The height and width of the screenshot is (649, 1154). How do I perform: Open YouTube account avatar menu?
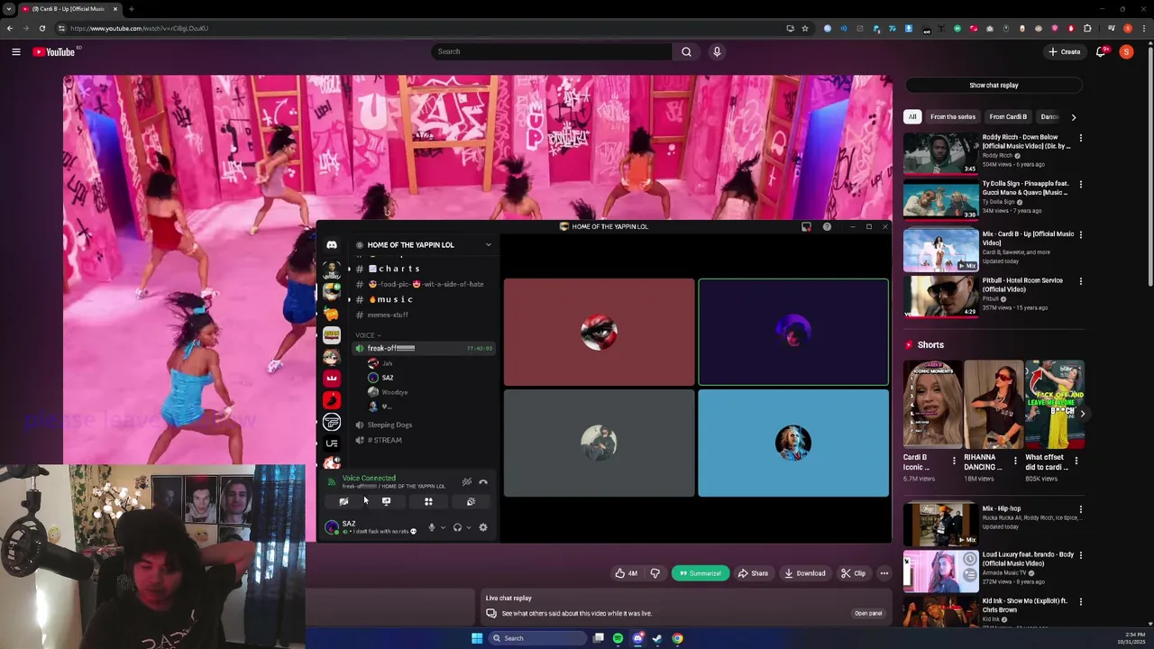(1126, 52)
